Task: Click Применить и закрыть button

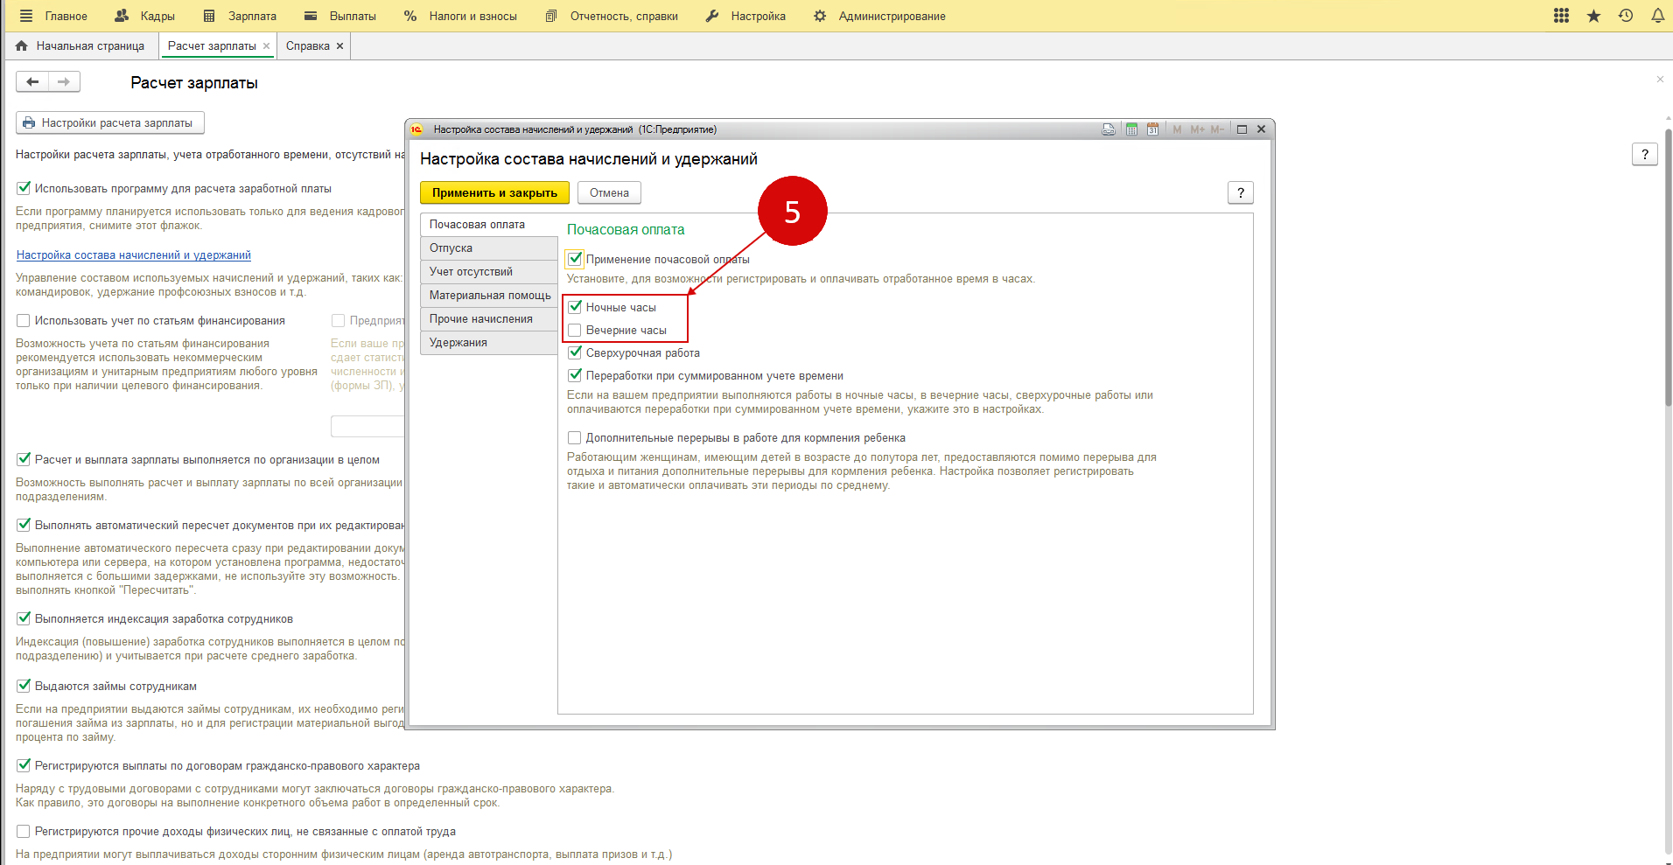Action: tap(494, 192)
